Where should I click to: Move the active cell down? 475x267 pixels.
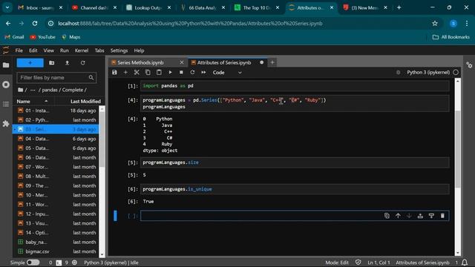click(x=409, y=216)
